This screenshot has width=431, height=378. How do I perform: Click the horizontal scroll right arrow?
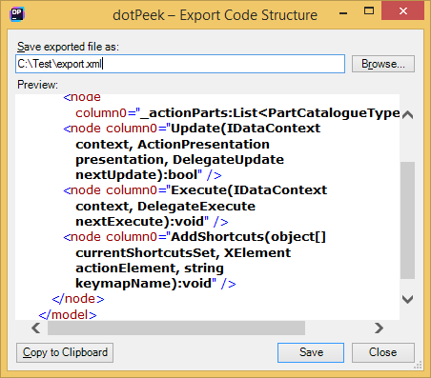click(x=379, y=328)
